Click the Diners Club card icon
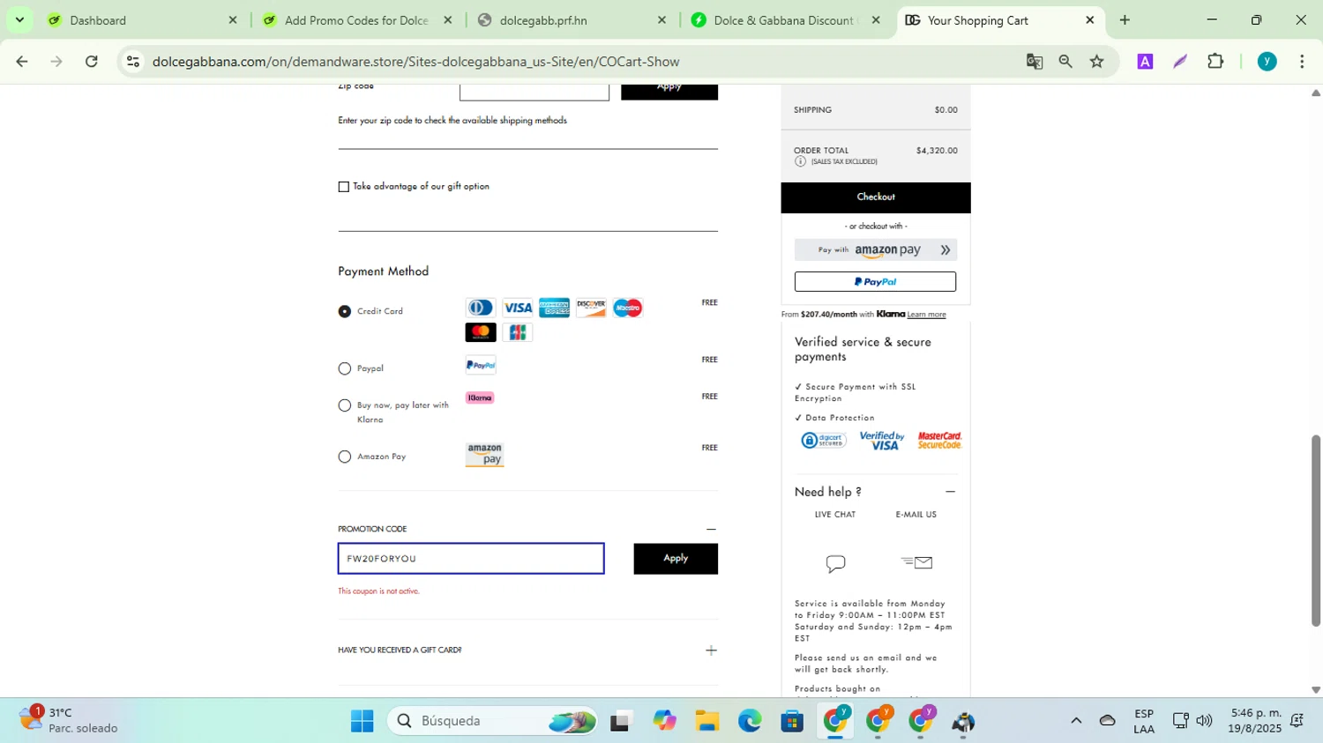The image size is (1323, 743). coord(481,308)
